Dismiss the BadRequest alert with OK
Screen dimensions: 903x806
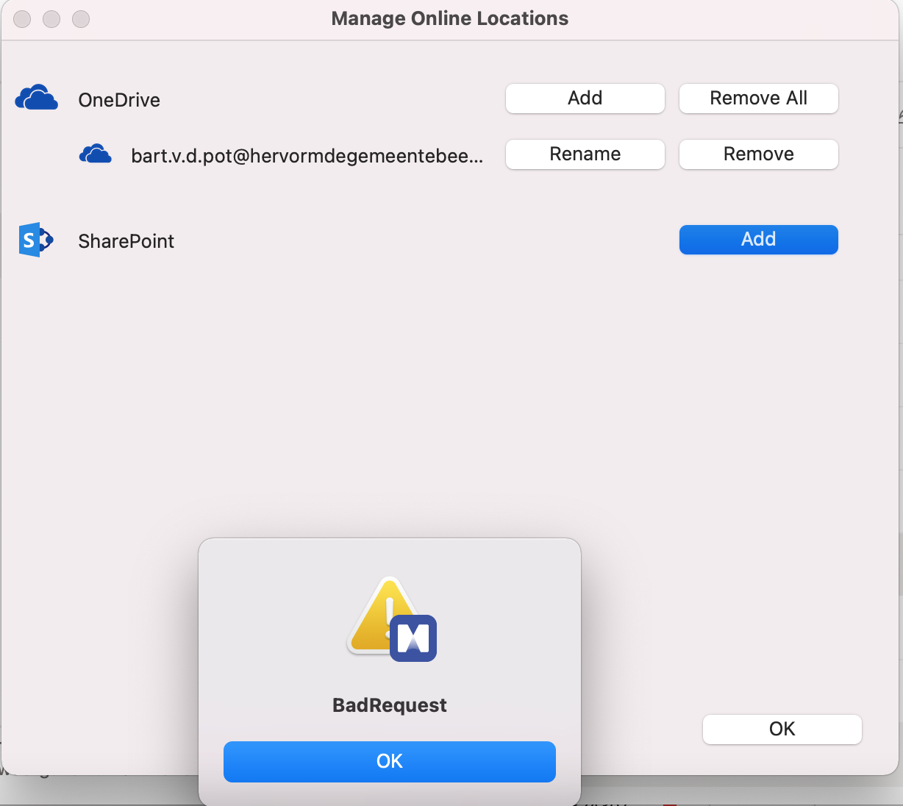[x=389, y=761]
